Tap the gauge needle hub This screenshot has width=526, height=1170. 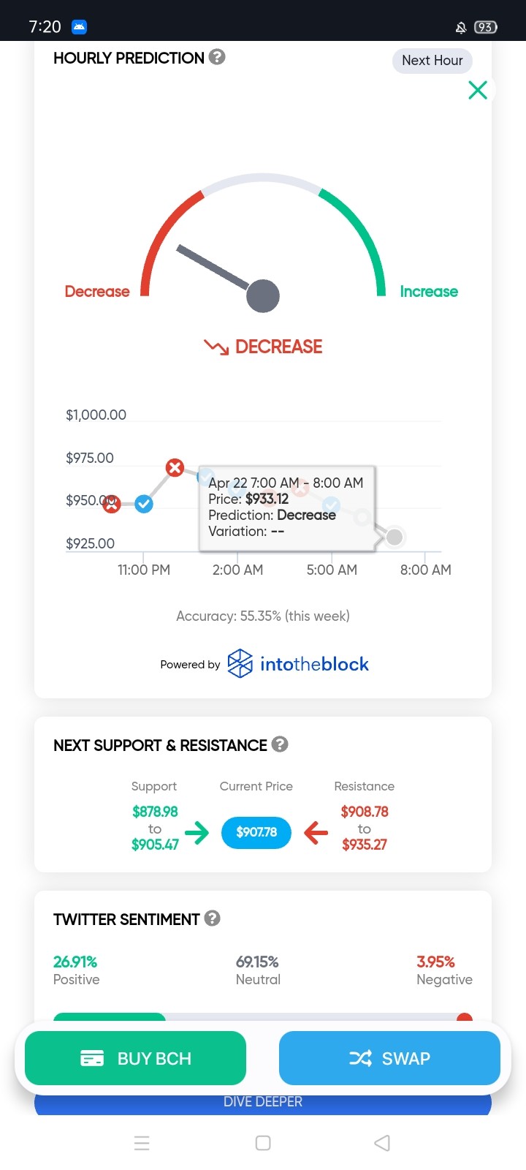click(x=263, y=296)
